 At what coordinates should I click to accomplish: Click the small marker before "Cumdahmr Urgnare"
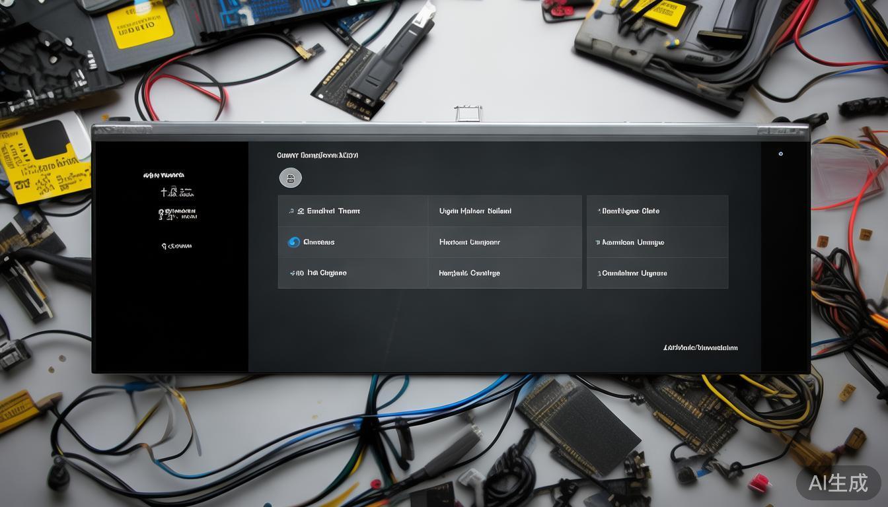599,273
